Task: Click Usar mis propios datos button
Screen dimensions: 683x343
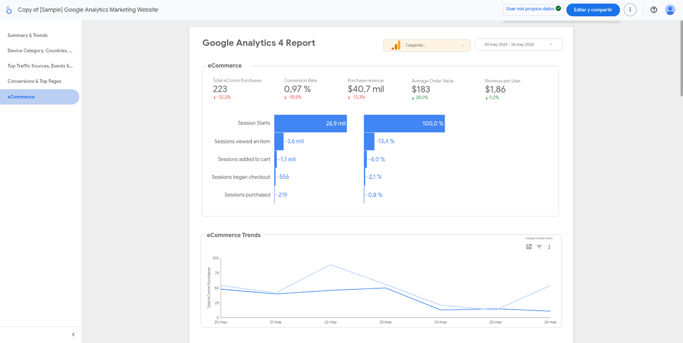Action: point(534,9)
